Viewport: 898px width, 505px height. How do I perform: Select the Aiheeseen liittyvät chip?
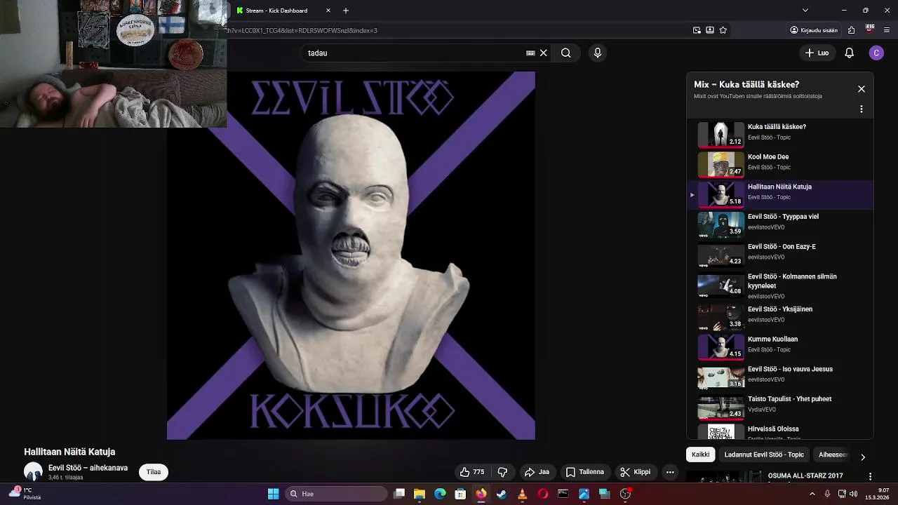[x=833, y=454]
